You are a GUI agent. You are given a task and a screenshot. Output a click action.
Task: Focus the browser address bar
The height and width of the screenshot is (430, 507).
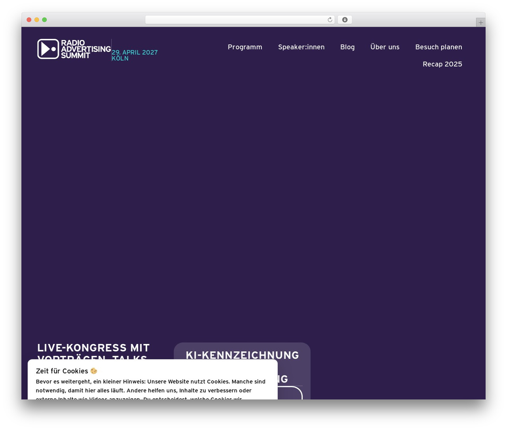coord(240,20)
